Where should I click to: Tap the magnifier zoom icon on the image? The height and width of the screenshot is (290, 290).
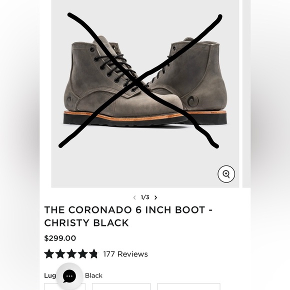coord(226,174)
